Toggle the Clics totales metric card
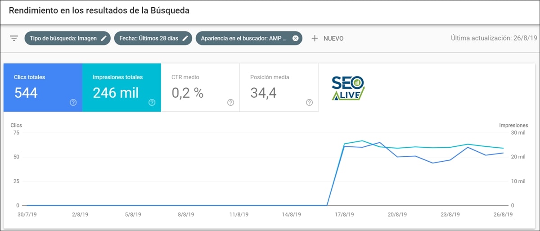This screenshot has height=231, width=540. [x=36, y=86]
